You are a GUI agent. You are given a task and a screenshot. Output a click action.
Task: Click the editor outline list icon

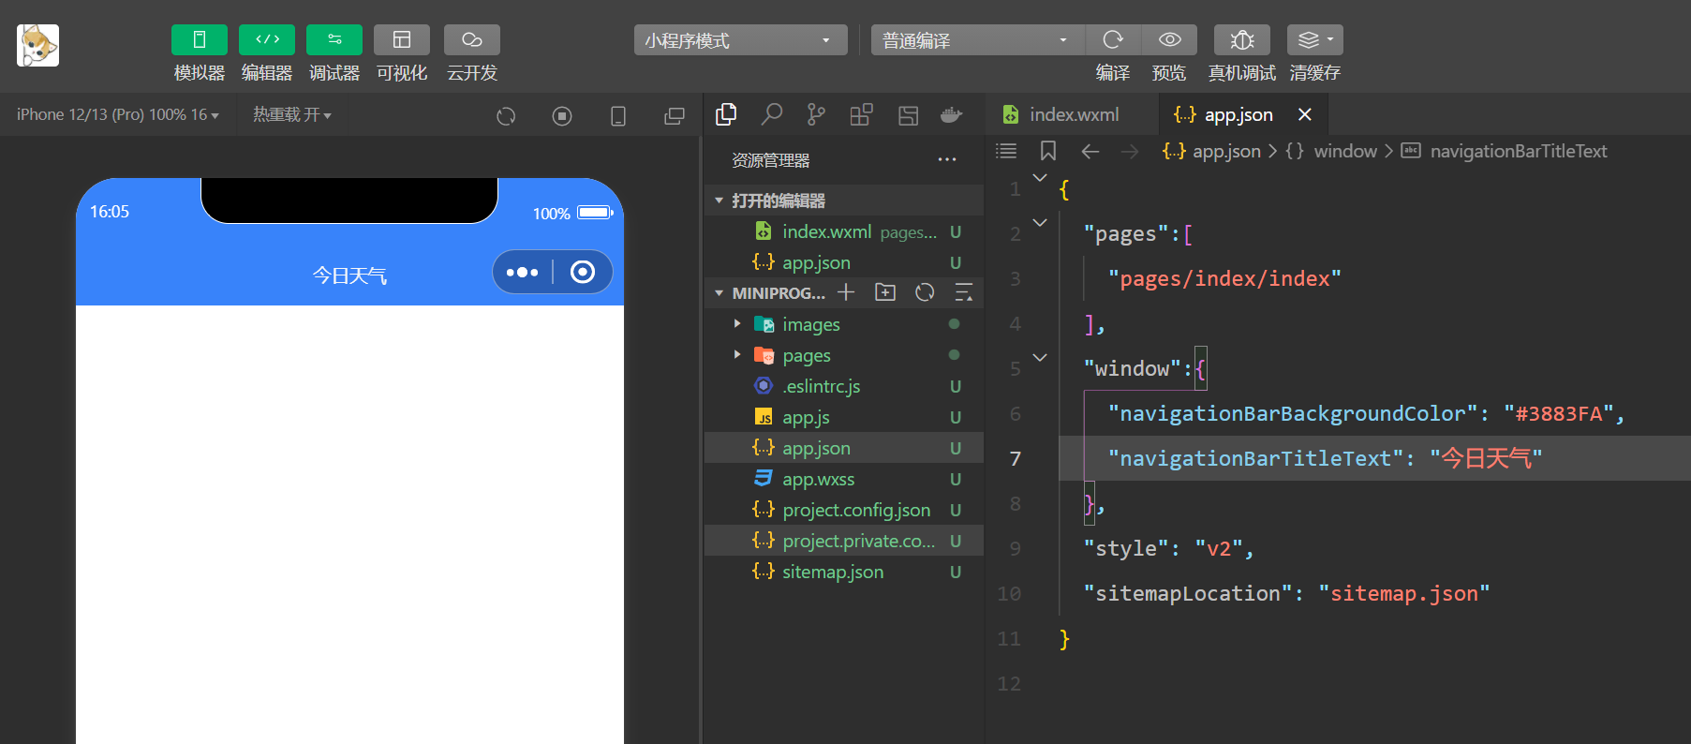[x=1006, y=151]
